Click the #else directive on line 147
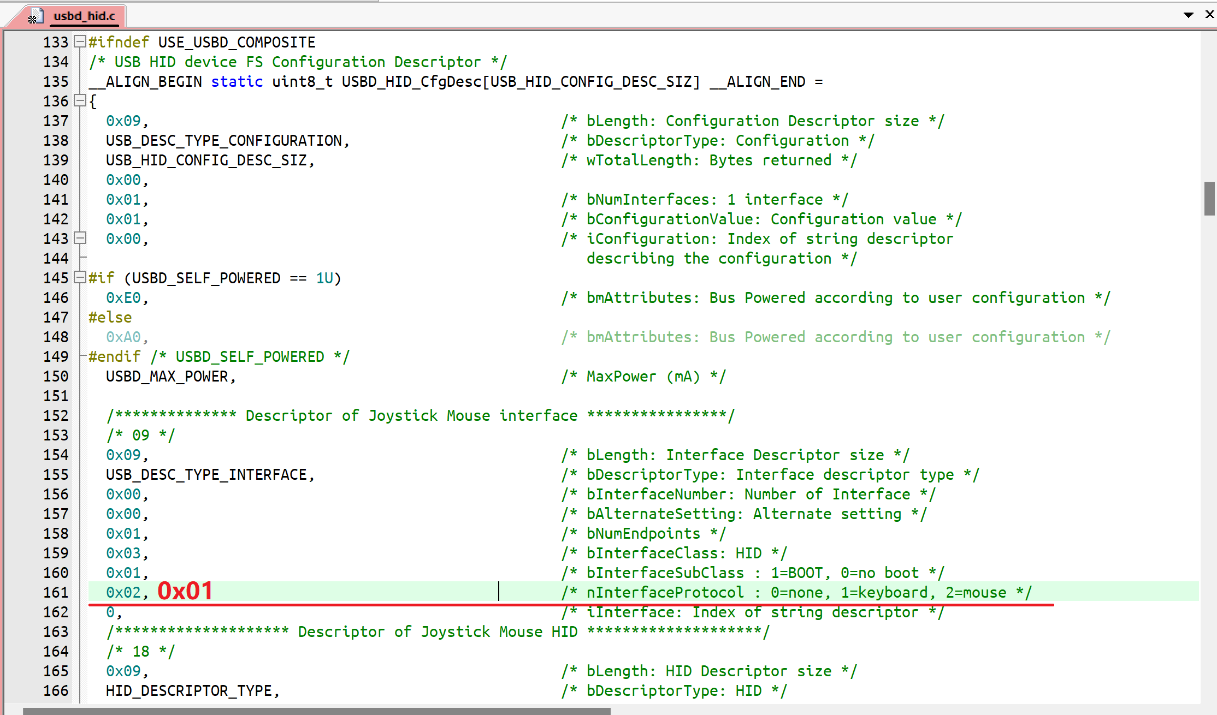Image resolution: width=1217 pixels, height=715 pixels. click(110, 317)
